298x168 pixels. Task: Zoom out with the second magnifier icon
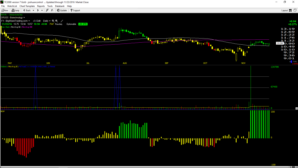(57, 21)
